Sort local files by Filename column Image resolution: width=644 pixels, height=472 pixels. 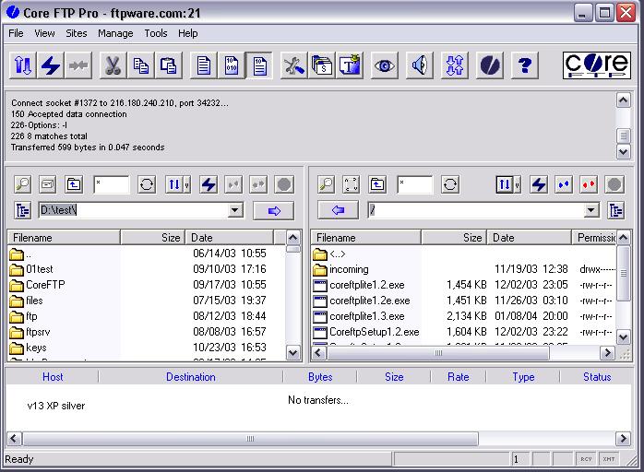click(x=64, y=238)
